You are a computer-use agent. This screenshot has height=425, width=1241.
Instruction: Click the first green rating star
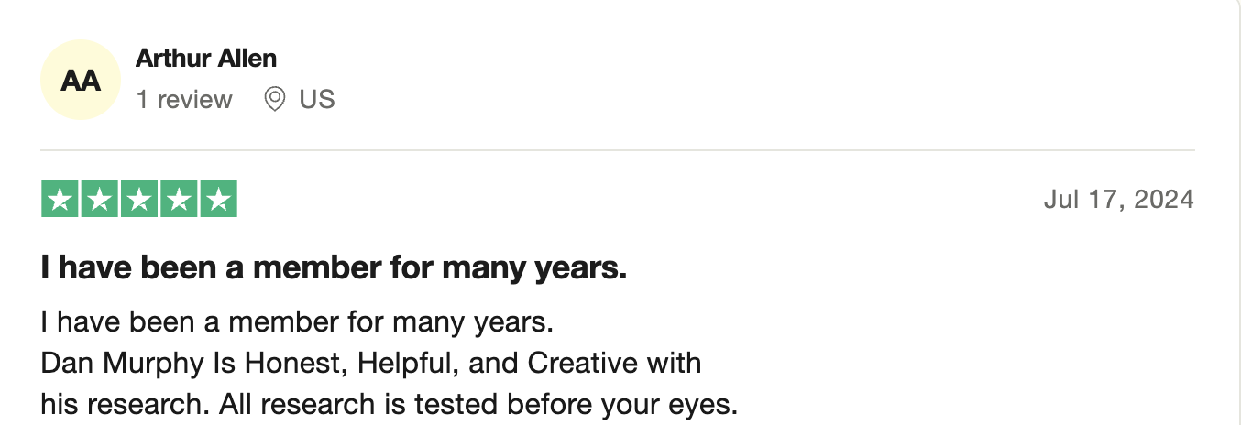click(x=60, y=199)
